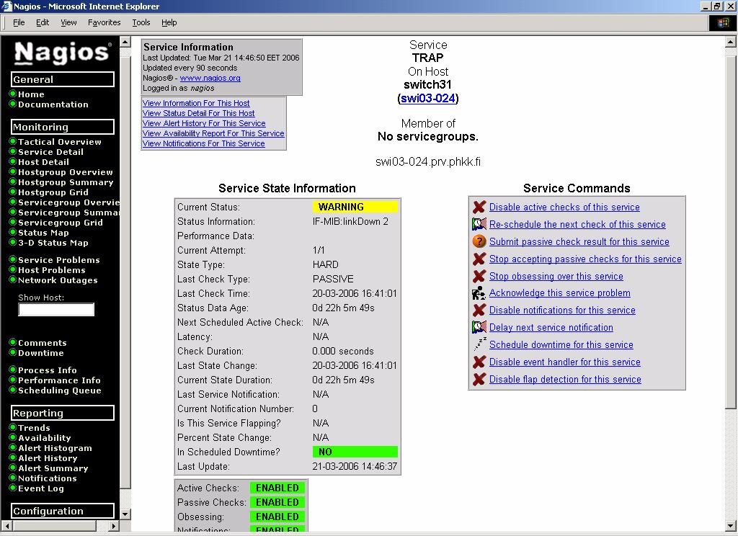This screenshot has height=536, width=738.
Task: Click the green bullet next to Service Detail
Action: (13, 151)
